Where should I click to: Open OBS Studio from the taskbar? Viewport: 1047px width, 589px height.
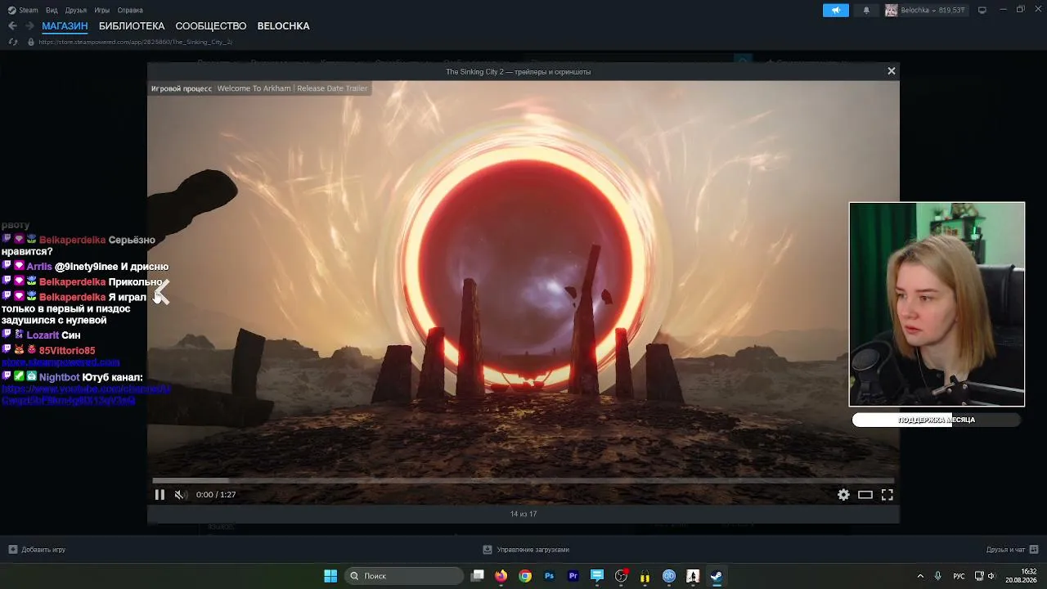click(621, 576)
